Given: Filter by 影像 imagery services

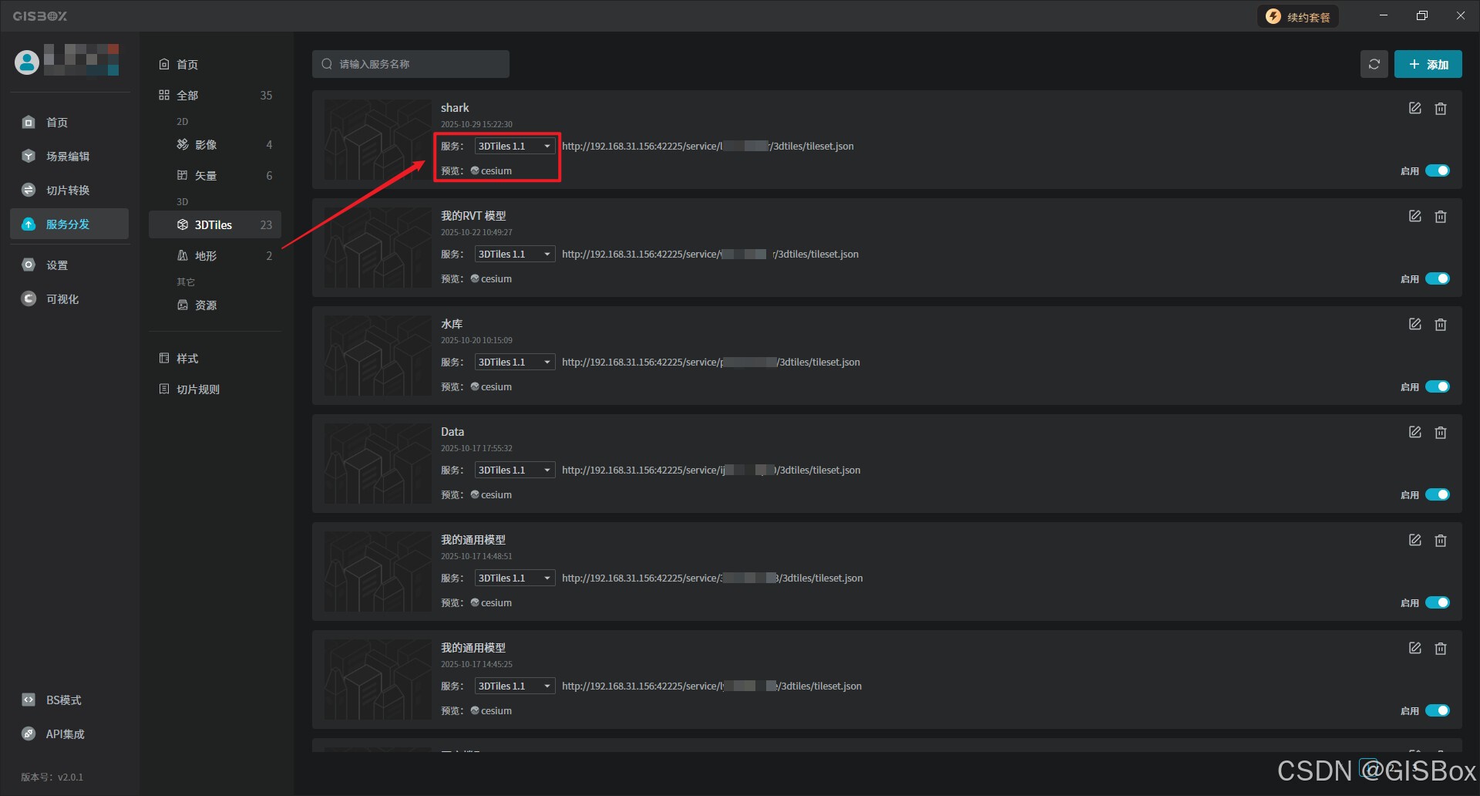Looking at the screenshot, I should pyautogui.click(x=215, y=144).
